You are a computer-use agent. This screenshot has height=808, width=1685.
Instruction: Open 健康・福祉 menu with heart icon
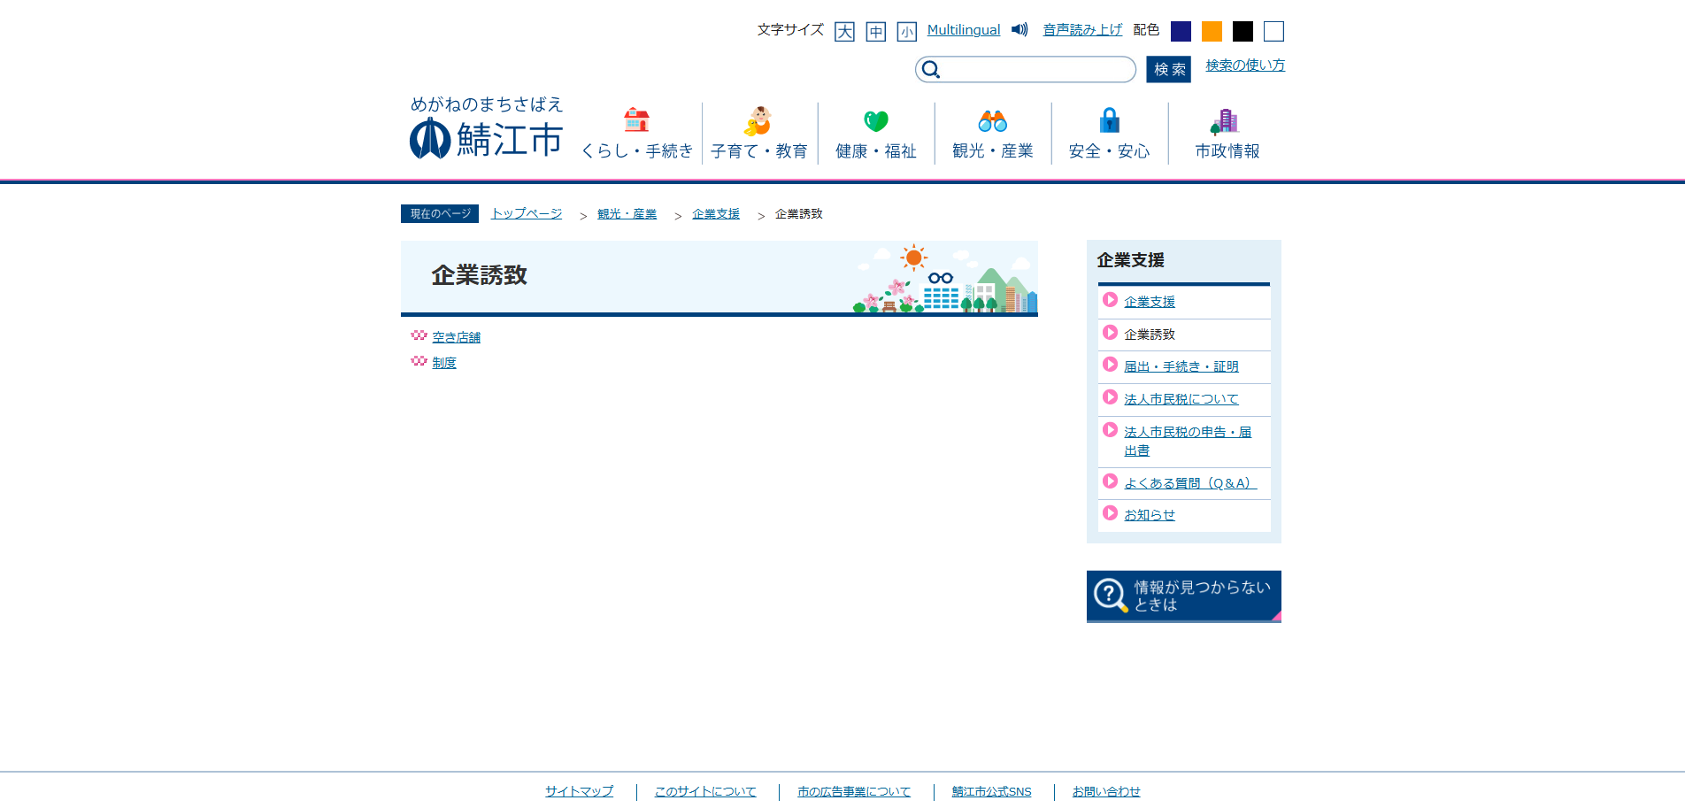[876, 134]
